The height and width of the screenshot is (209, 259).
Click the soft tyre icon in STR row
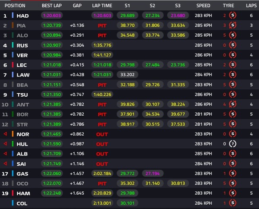pyautogui.click(x=233, y=124)
